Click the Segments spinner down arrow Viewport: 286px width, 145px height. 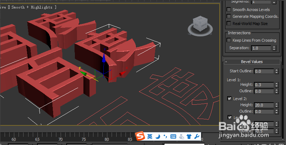tap(274, 3)
